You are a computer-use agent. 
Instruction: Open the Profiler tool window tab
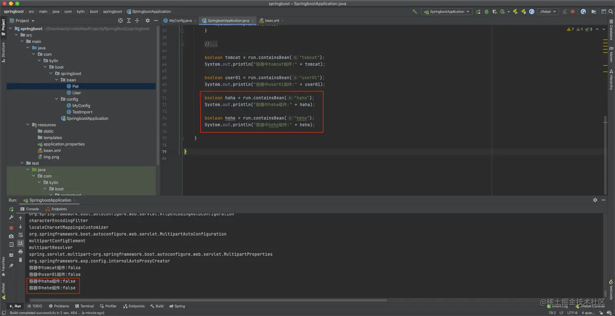coord(108,306)
